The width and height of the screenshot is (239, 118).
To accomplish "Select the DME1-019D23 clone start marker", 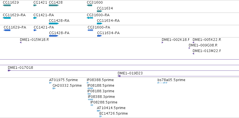I will point(119,76).
